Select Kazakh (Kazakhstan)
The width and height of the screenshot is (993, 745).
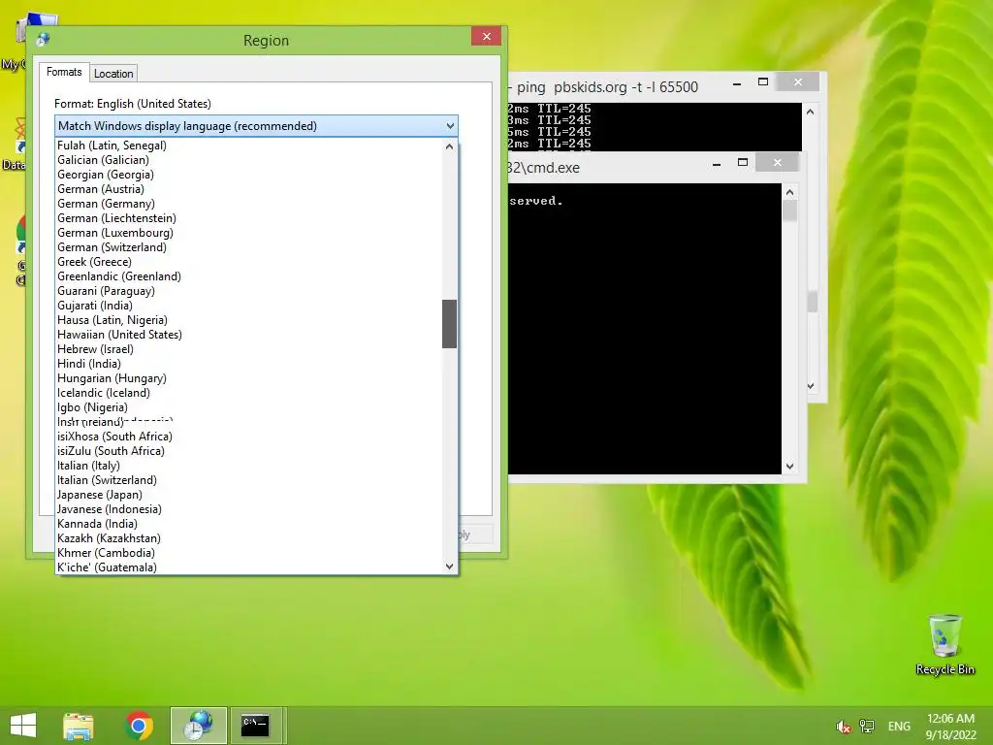248,538
